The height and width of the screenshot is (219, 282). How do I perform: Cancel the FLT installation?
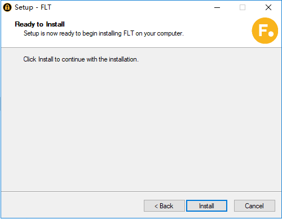click(254, 206)
